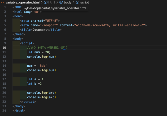Click the file path tooltip text
This screenshot has height=116, width=167.
[x=55, y=8]
